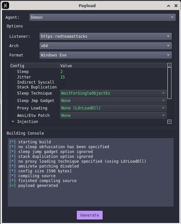Screen dimensions: 181x224
Task: Click the Generate button
Action: [x=90, y=215]
